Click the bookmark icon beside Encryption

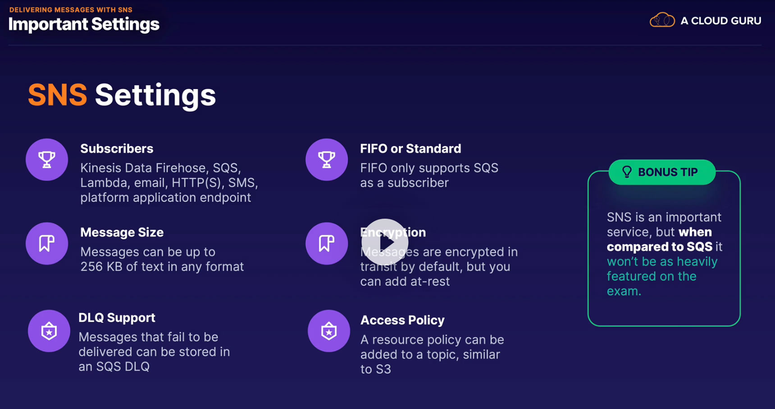(327, 243)
